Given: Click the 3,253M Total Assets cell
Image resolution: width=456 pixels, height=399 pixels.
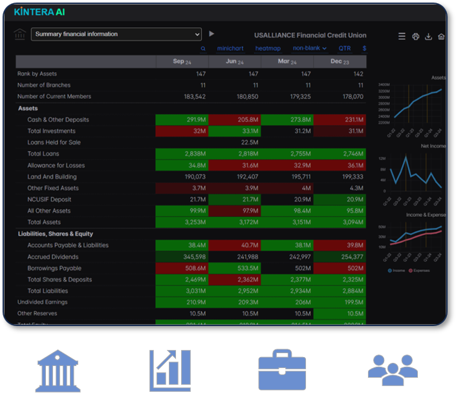Looking at the screenshot, I should [182, 222].
